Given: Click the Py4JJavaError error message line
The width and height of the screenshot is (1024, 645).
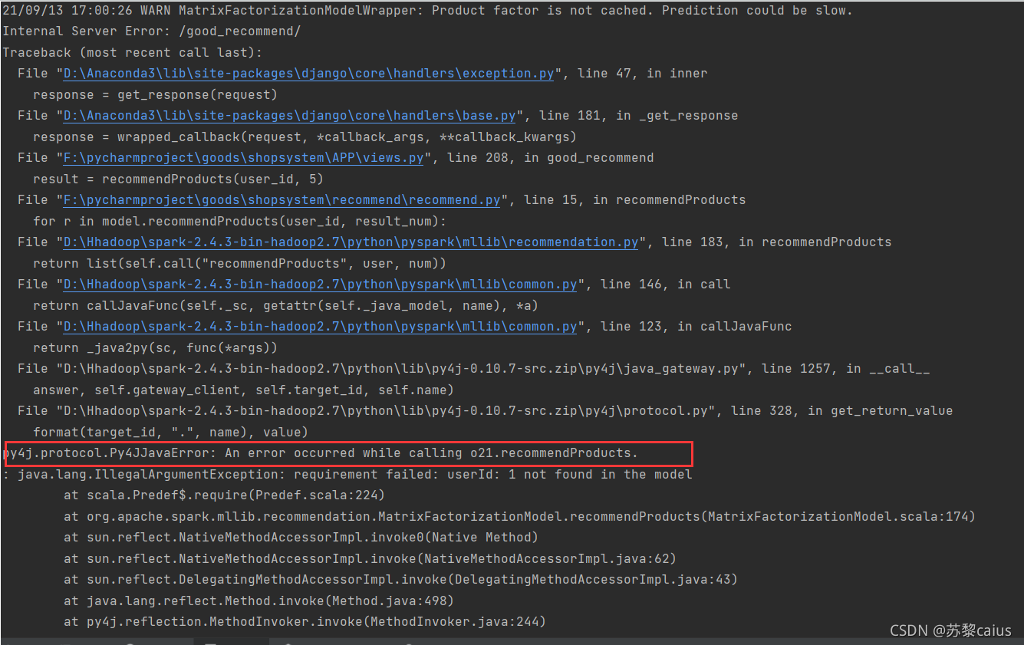Looking at the screenshot, I should [320, 453].
